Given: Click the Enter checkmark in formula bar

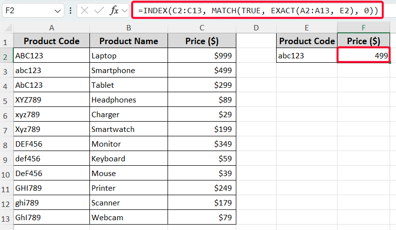Looking at the screenshot, I should coord(99,10).
